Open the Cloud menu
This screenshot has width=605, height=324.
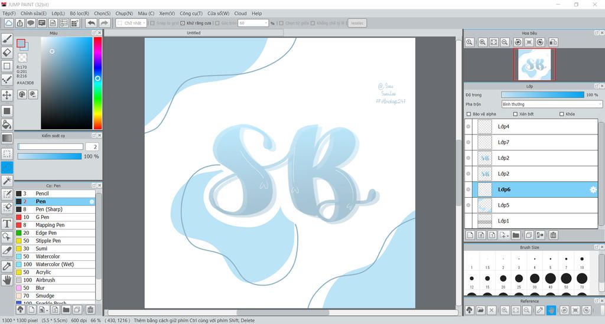tap(240, 14)
